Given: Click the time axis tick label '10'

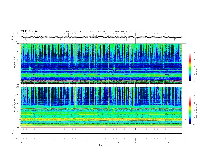Looking at the screenshot, I should (x=185, y=142).
